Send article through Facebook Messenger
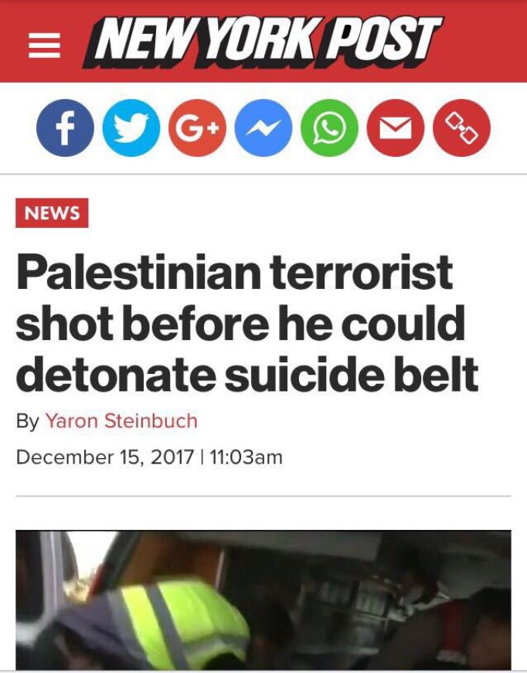The image size is (527, 673). click(x=263, y=128)
